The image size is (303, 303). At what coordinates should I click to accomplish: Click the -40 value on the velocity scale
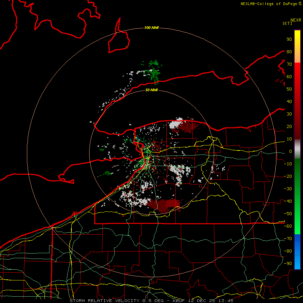tap(288, 201)
